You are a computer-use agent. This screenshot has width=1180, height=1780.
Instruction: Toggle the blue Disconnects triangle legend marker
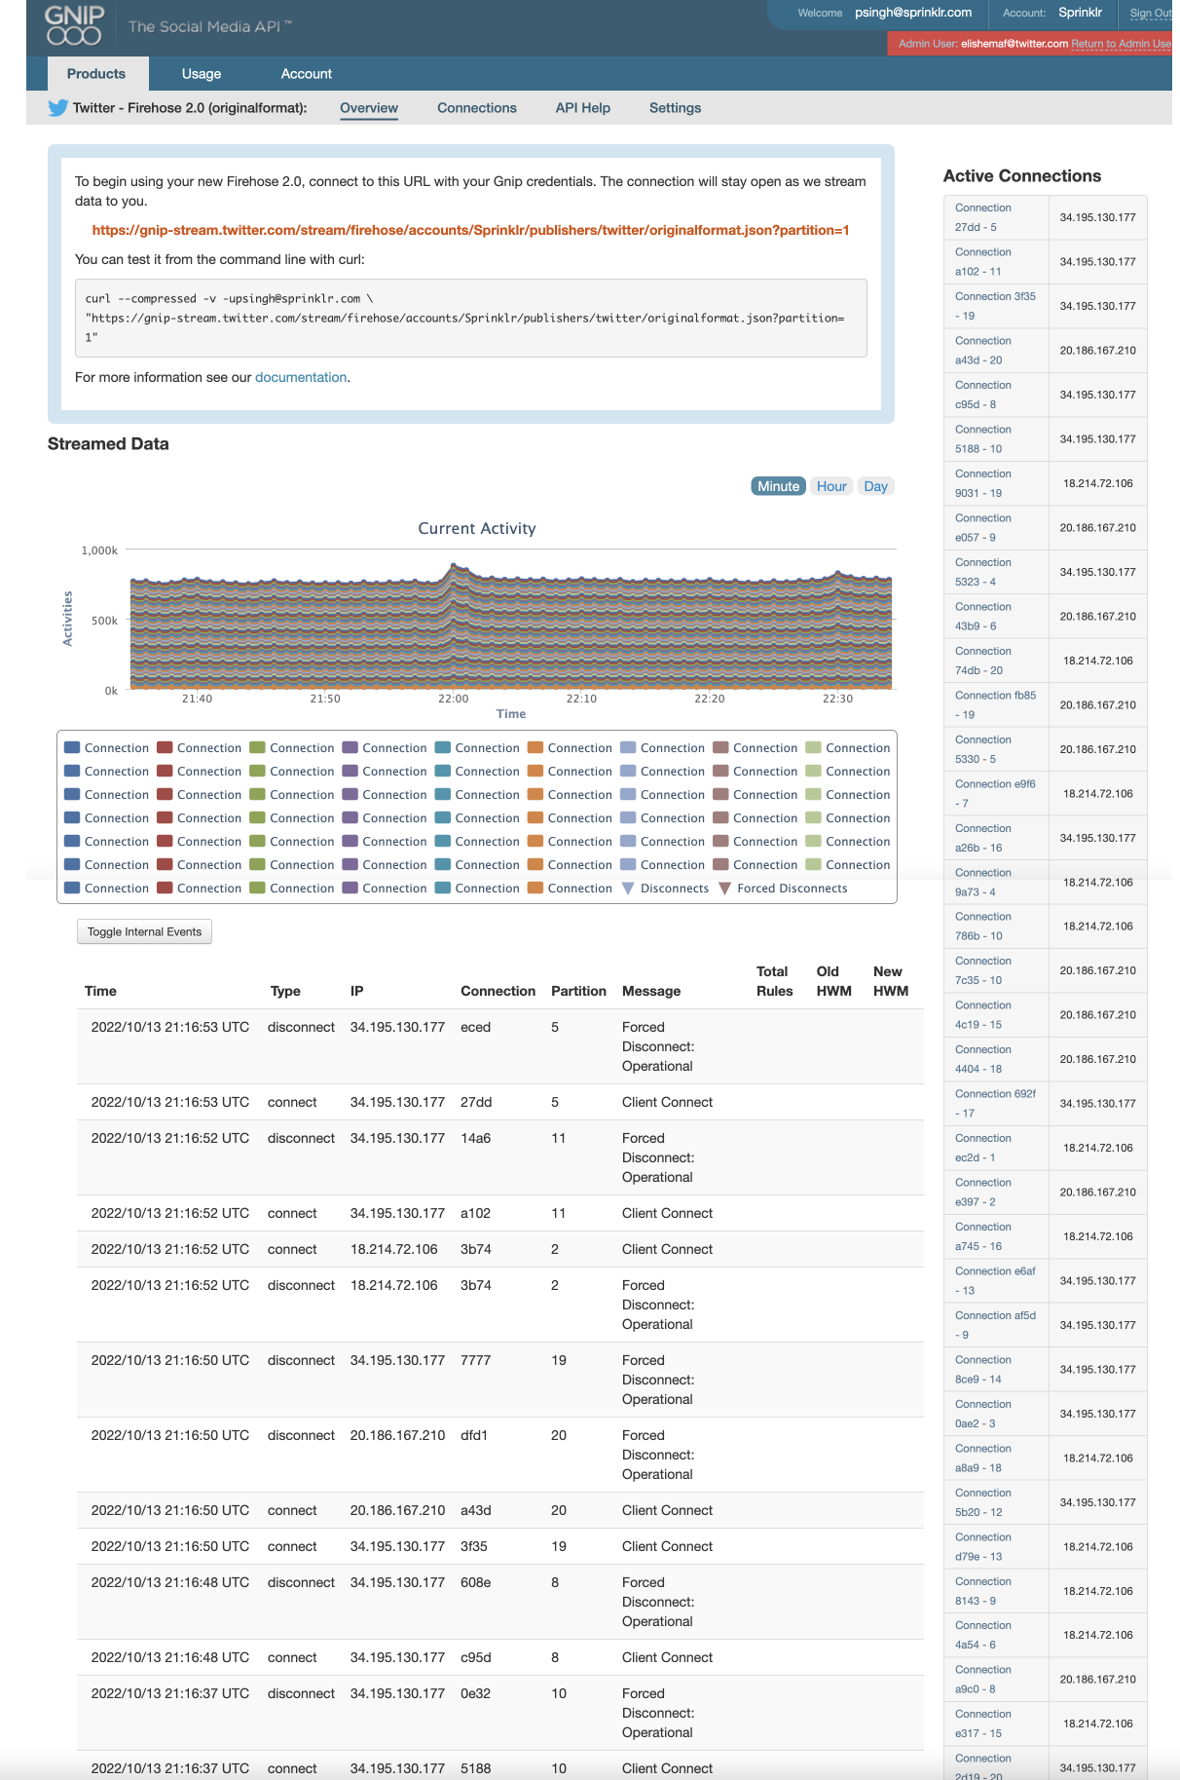tap(628, 889)
